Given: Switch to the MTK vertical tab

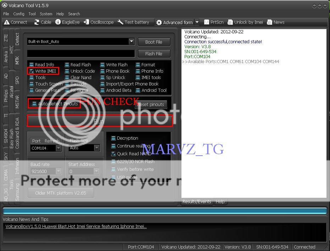Looking at the screenshot, I should [x=17, y=60].
